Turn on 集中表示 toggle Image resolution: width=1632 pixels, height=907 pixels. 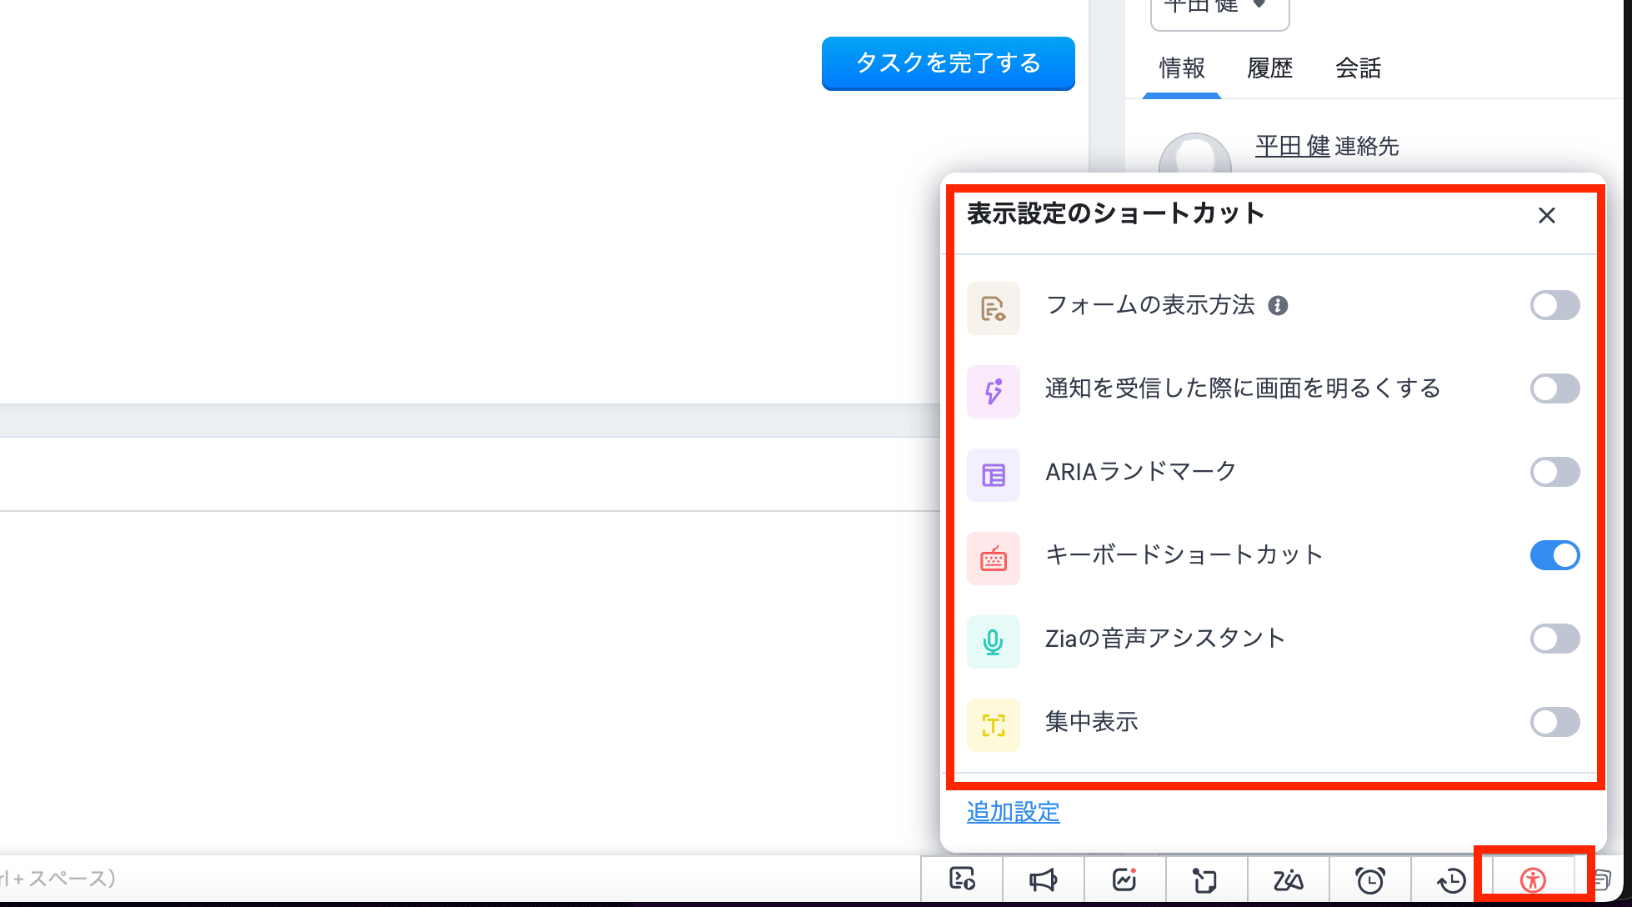[1554, 722]
